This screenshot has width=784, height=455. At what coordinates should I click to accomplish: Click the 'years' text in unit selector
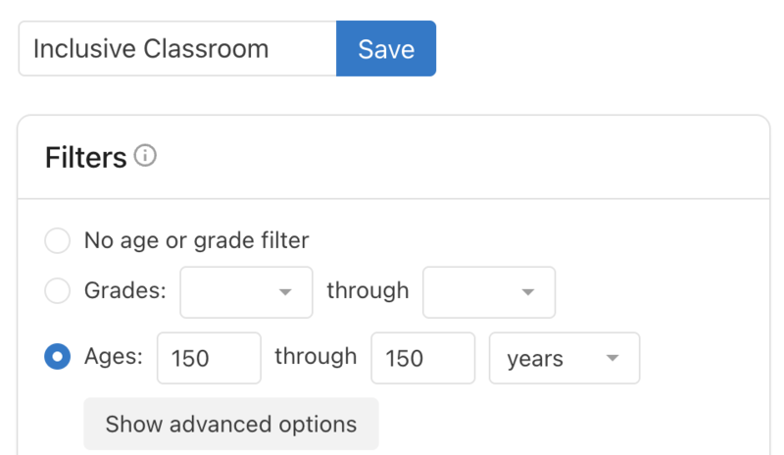tap(535, 359)
